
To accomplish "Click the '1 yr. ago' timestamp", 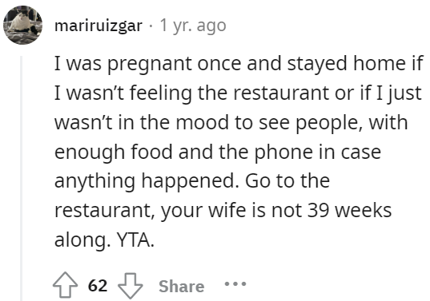I will [x=193, y=26].
